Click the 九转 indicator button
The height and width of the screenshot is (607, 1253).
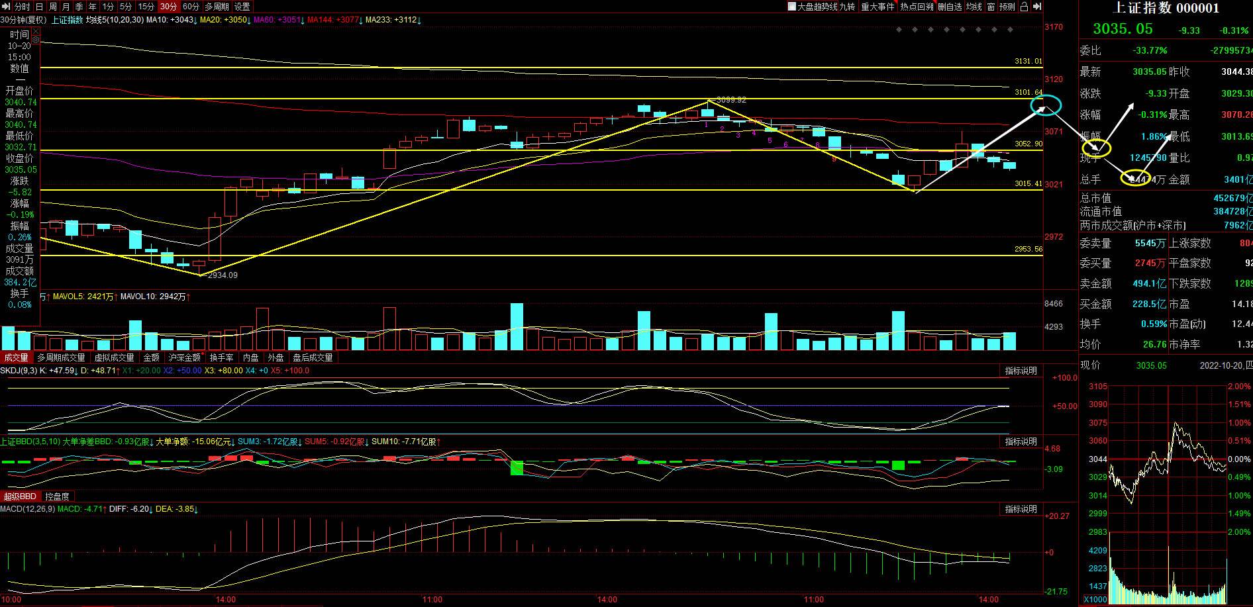point(847,7)
